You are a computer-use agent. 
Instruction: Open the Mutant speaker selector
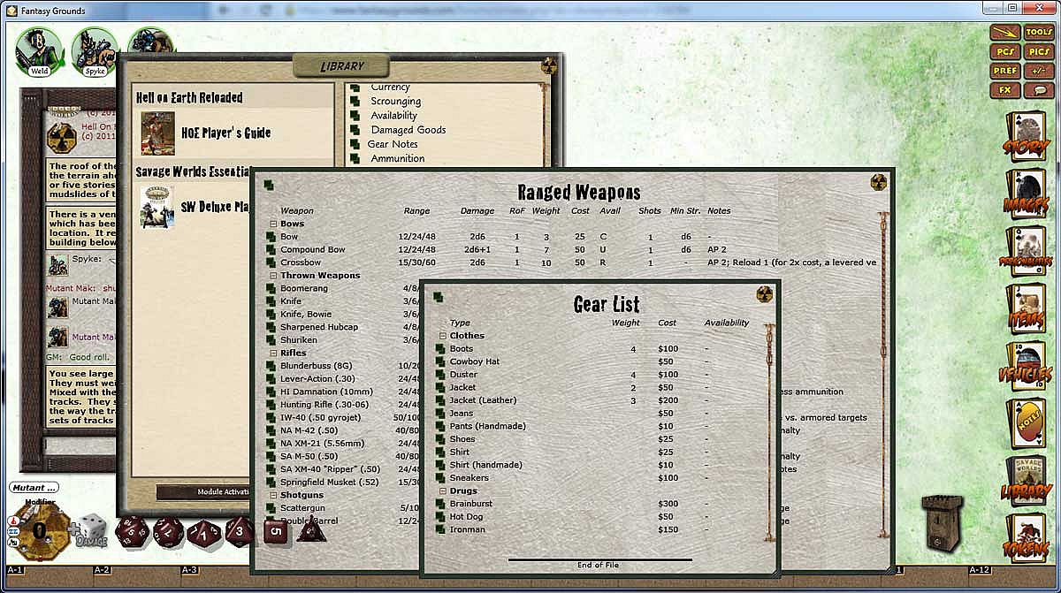pyautogui.click(x=34, y=487)
